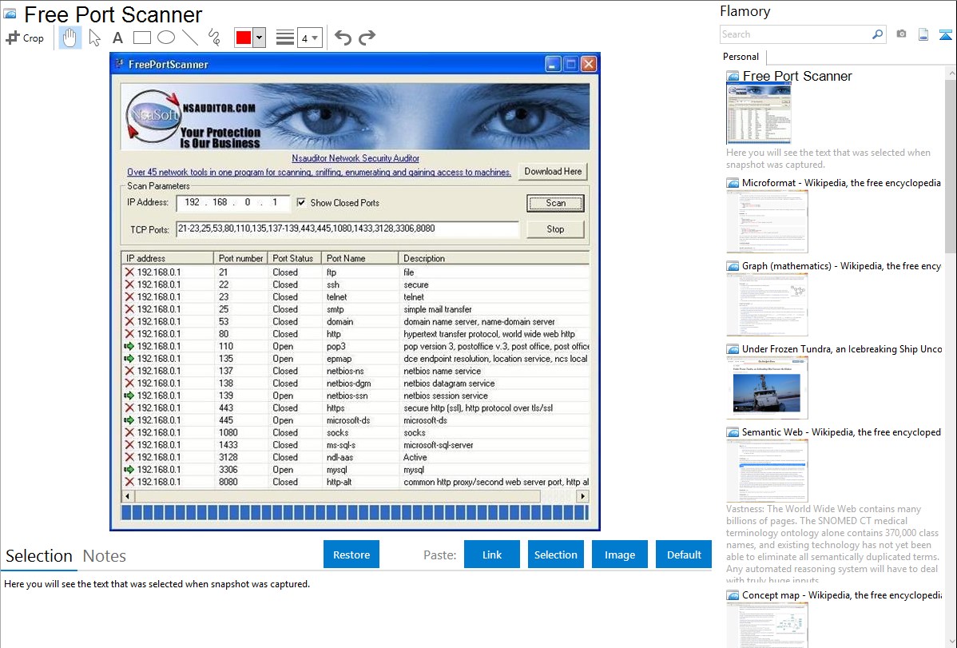The width and height of the screenshot is (957, 648).
Task: Click the NsaSoft banner image
Action: click(x=355, y=117)
